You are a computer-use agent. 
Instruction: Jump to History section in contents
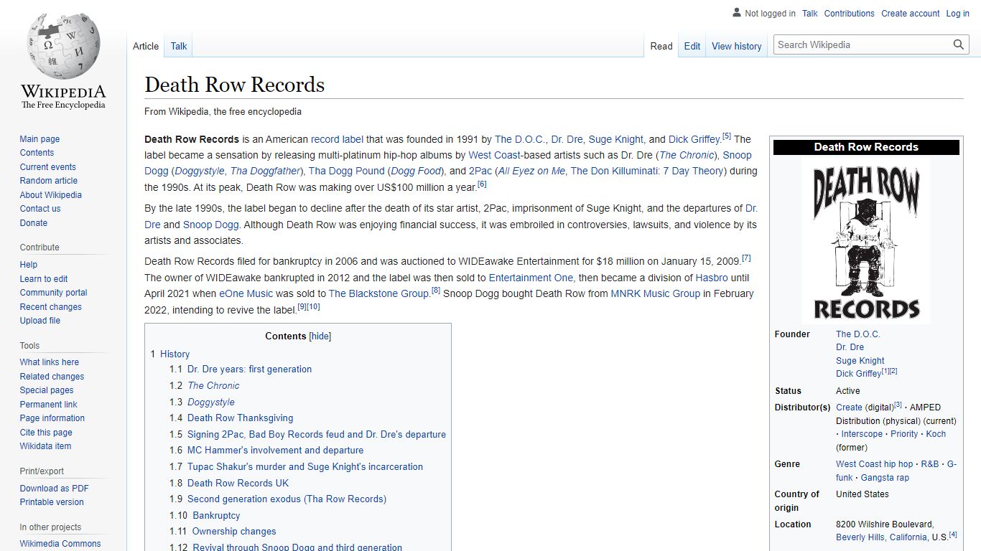click(175, 354)
